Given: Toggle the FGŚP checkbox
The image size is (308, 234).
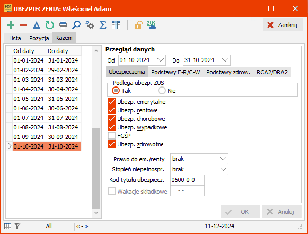Looking at the screenshot, I should (111, 136).
